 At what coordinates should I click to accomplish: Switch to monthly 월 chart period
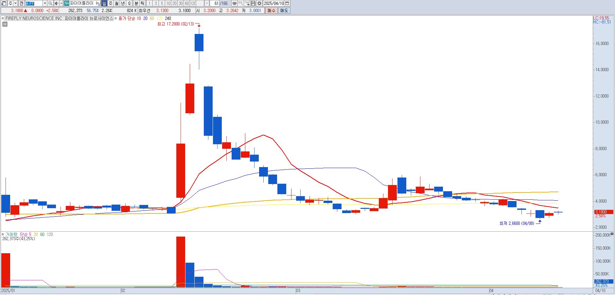click(x=117, y=3)
